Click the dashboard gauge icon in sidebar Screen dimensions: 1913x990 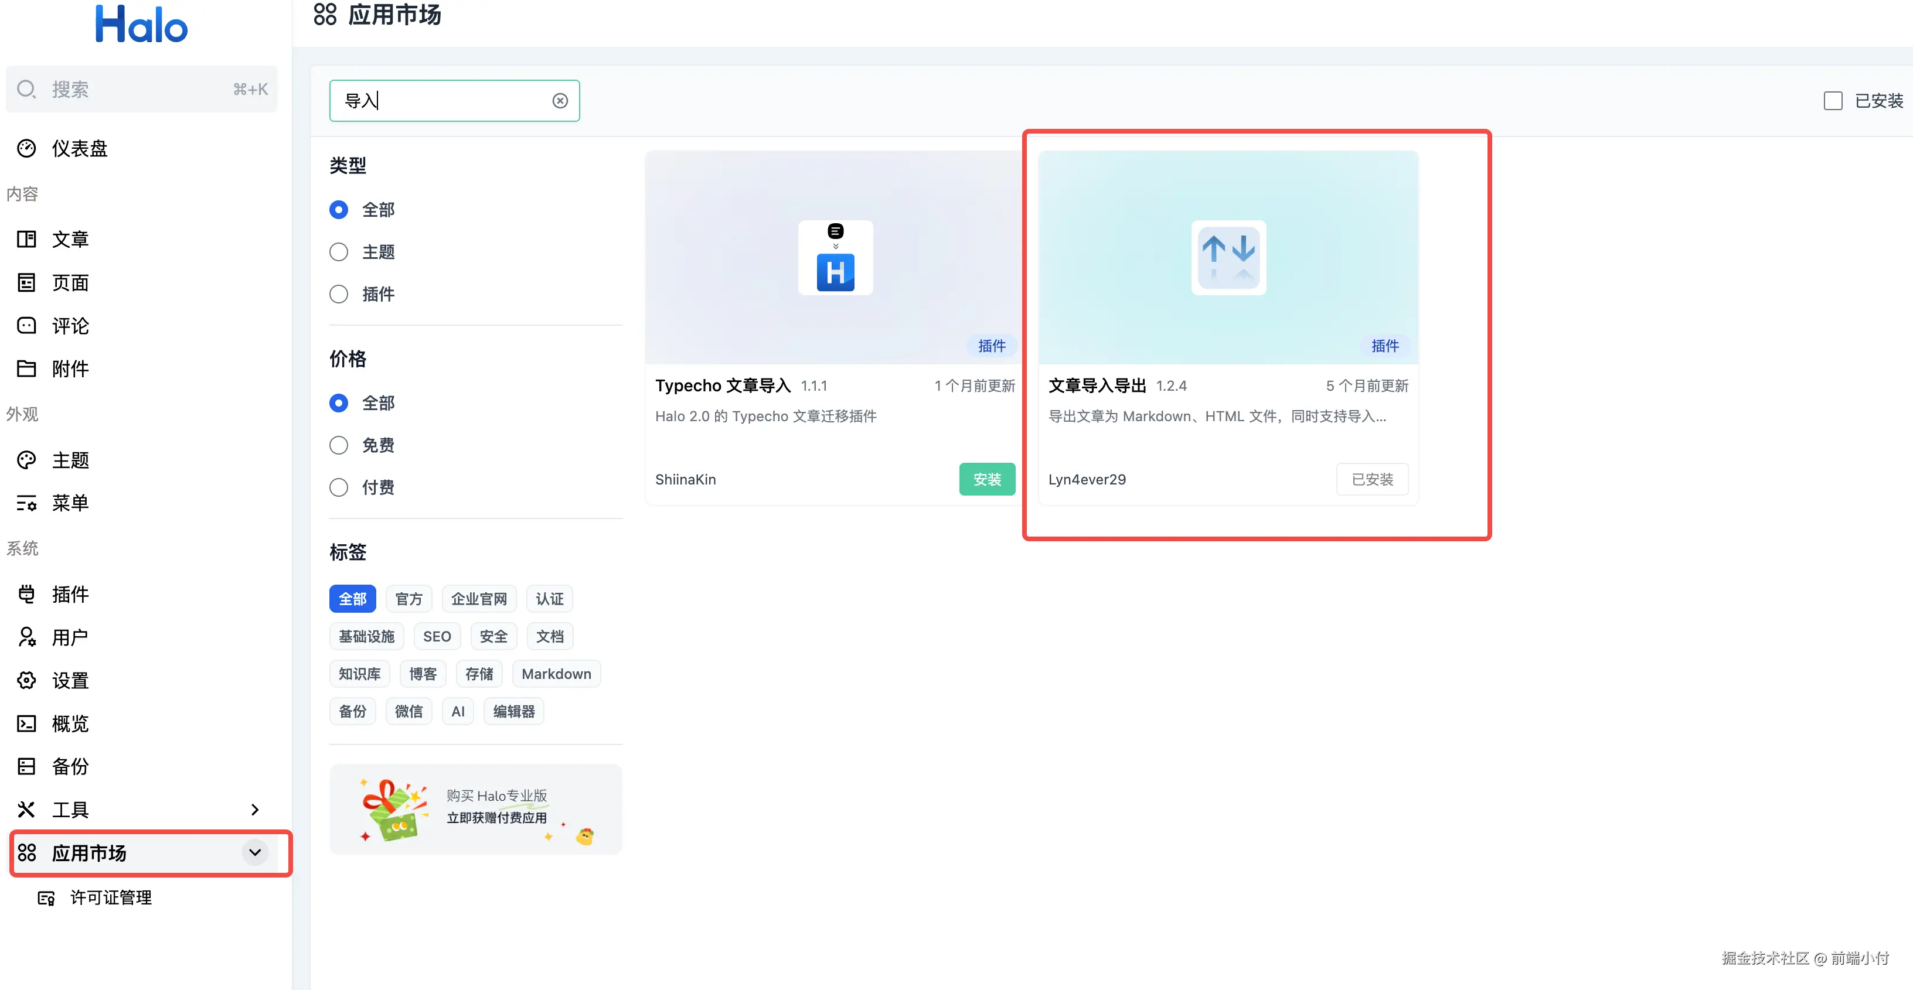27,148
